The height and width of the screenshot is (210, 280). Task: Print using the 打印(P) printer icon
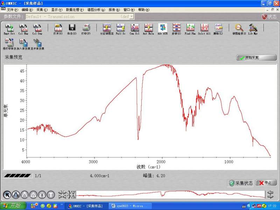[86, 29]
